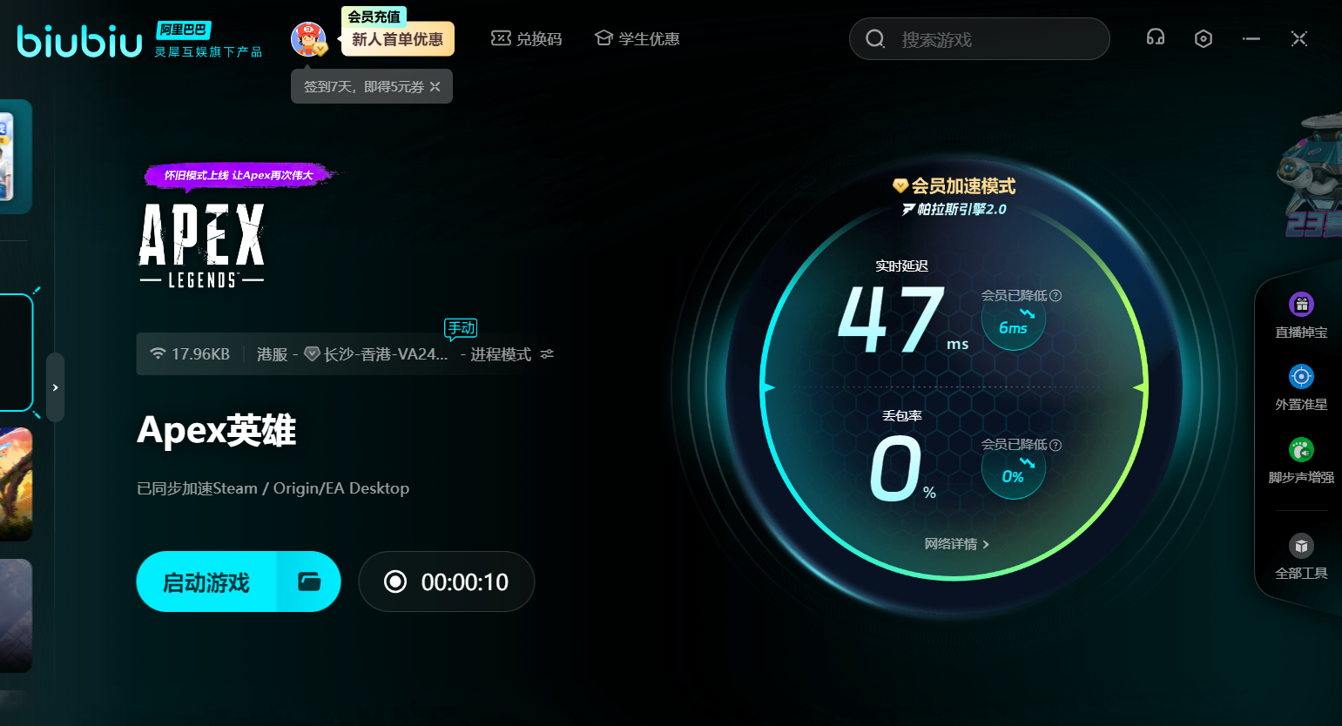Viewport: 1342px width, 726px height.
Task: Open server node selector 长沙-香港-VA24
Action: coord(385,354)
